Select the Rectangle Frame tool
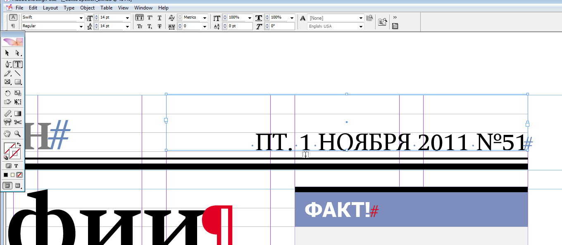The width and height of the screenshot is (562, 245). pyautogui.click(x=7, y=82)
